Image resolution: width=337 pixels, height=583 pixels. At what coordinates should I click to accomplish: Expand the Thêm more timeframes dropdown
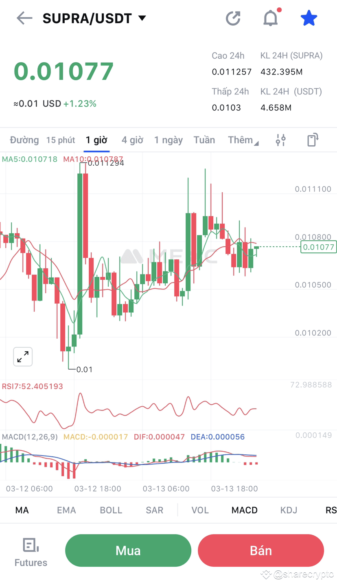click(x=243, y=140)
